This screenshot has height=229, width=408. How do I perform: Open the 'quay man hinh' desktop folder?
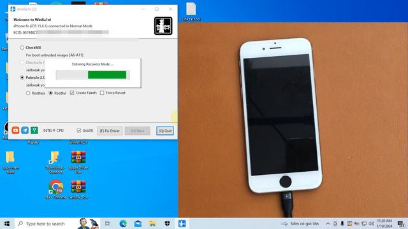click(10, 162)
